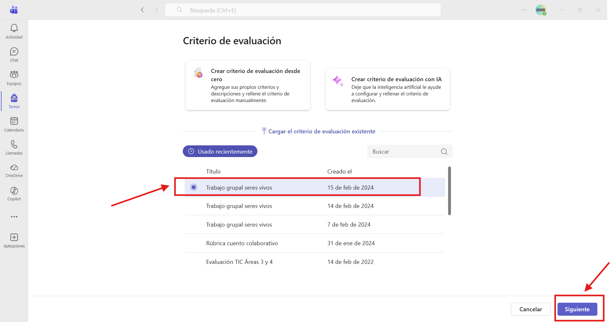This screenshot has width=610, height=322.
Task: Click the magnifier icon in Buscar field
Action: point(444,152)
